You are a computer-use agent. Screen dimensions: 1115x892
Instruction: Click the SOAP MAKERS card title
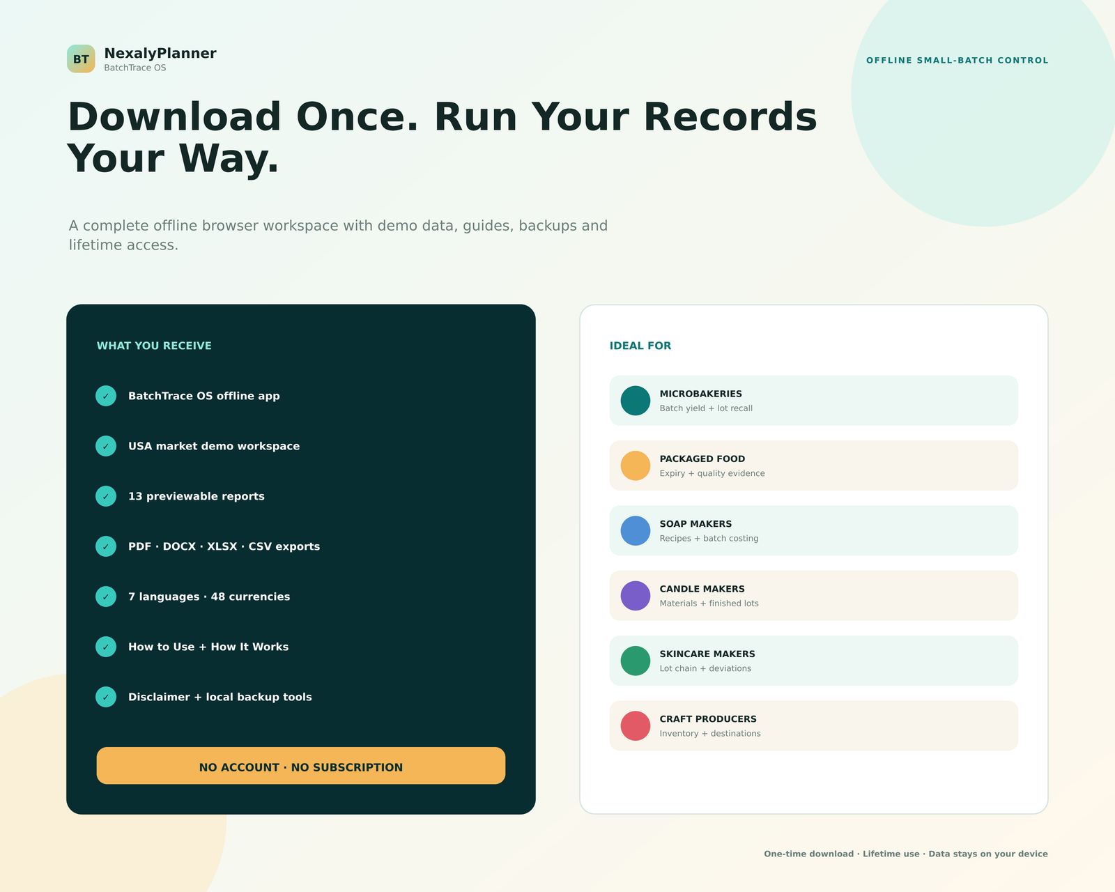(x=695, y=524)
